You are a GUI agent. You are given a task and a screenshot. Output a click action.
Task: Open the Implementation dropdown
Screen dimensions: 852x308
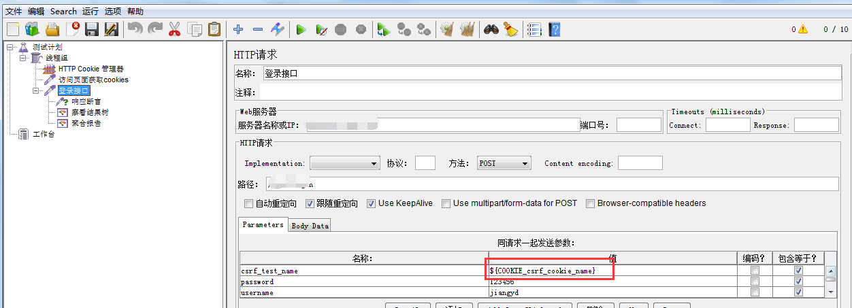[x=344, y=163]
